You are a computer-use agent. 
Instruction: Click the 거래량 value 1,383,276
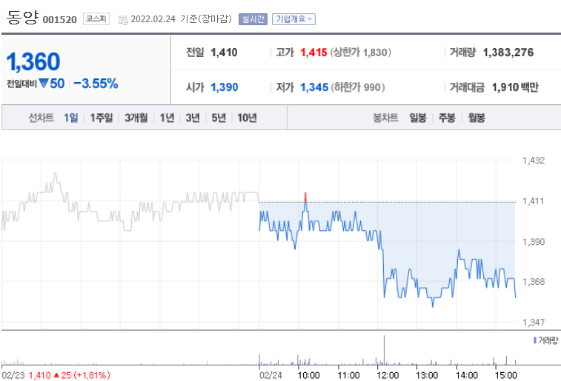point(508,53)
